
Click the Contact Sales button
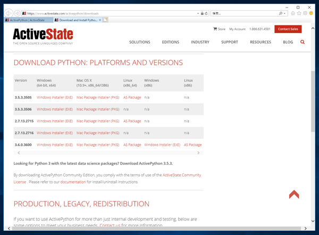click(288, 29)
